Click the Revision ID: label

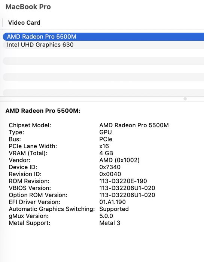(x=25, y=174)
